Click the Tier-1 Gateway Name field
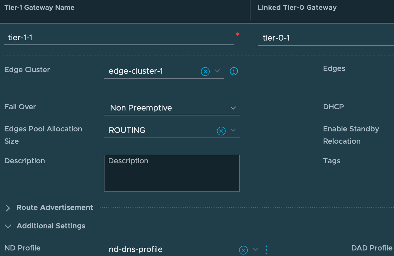The width and height of the screenshot is (394, 256). click(x=119, y=38)
